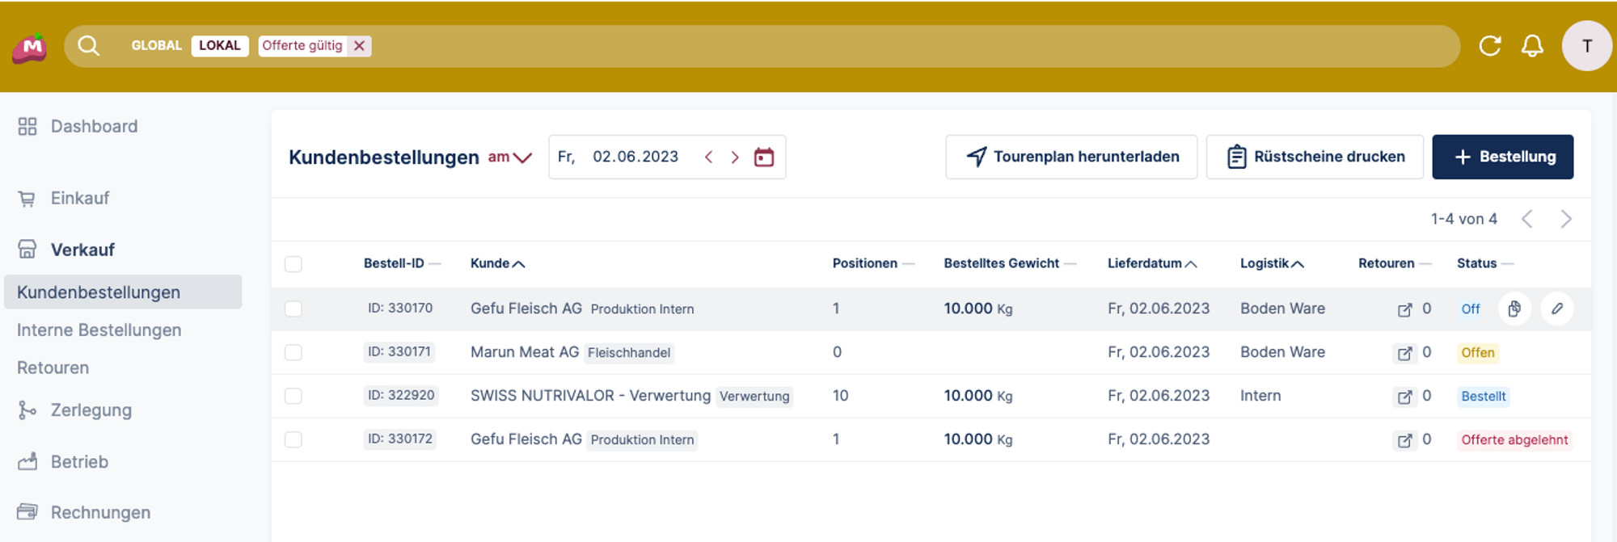Check the box for order 330171
The width and height of the screenshot is (1617, 542).
coord(293,353)
